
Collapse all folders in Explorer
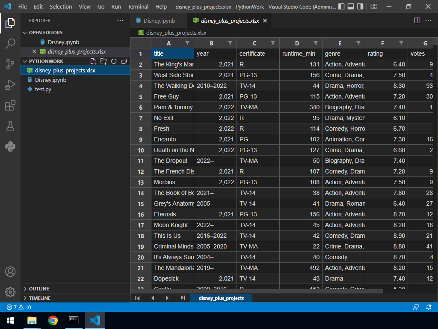tap(124, 61)
